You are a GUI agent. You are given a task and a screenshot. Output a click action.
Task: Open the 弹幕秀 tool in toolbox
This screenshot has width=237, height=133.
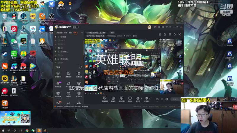tap(68, 94)
